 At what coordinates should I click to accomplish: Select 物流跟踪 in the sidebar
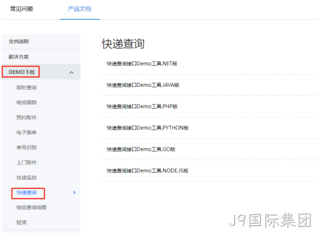26,103
